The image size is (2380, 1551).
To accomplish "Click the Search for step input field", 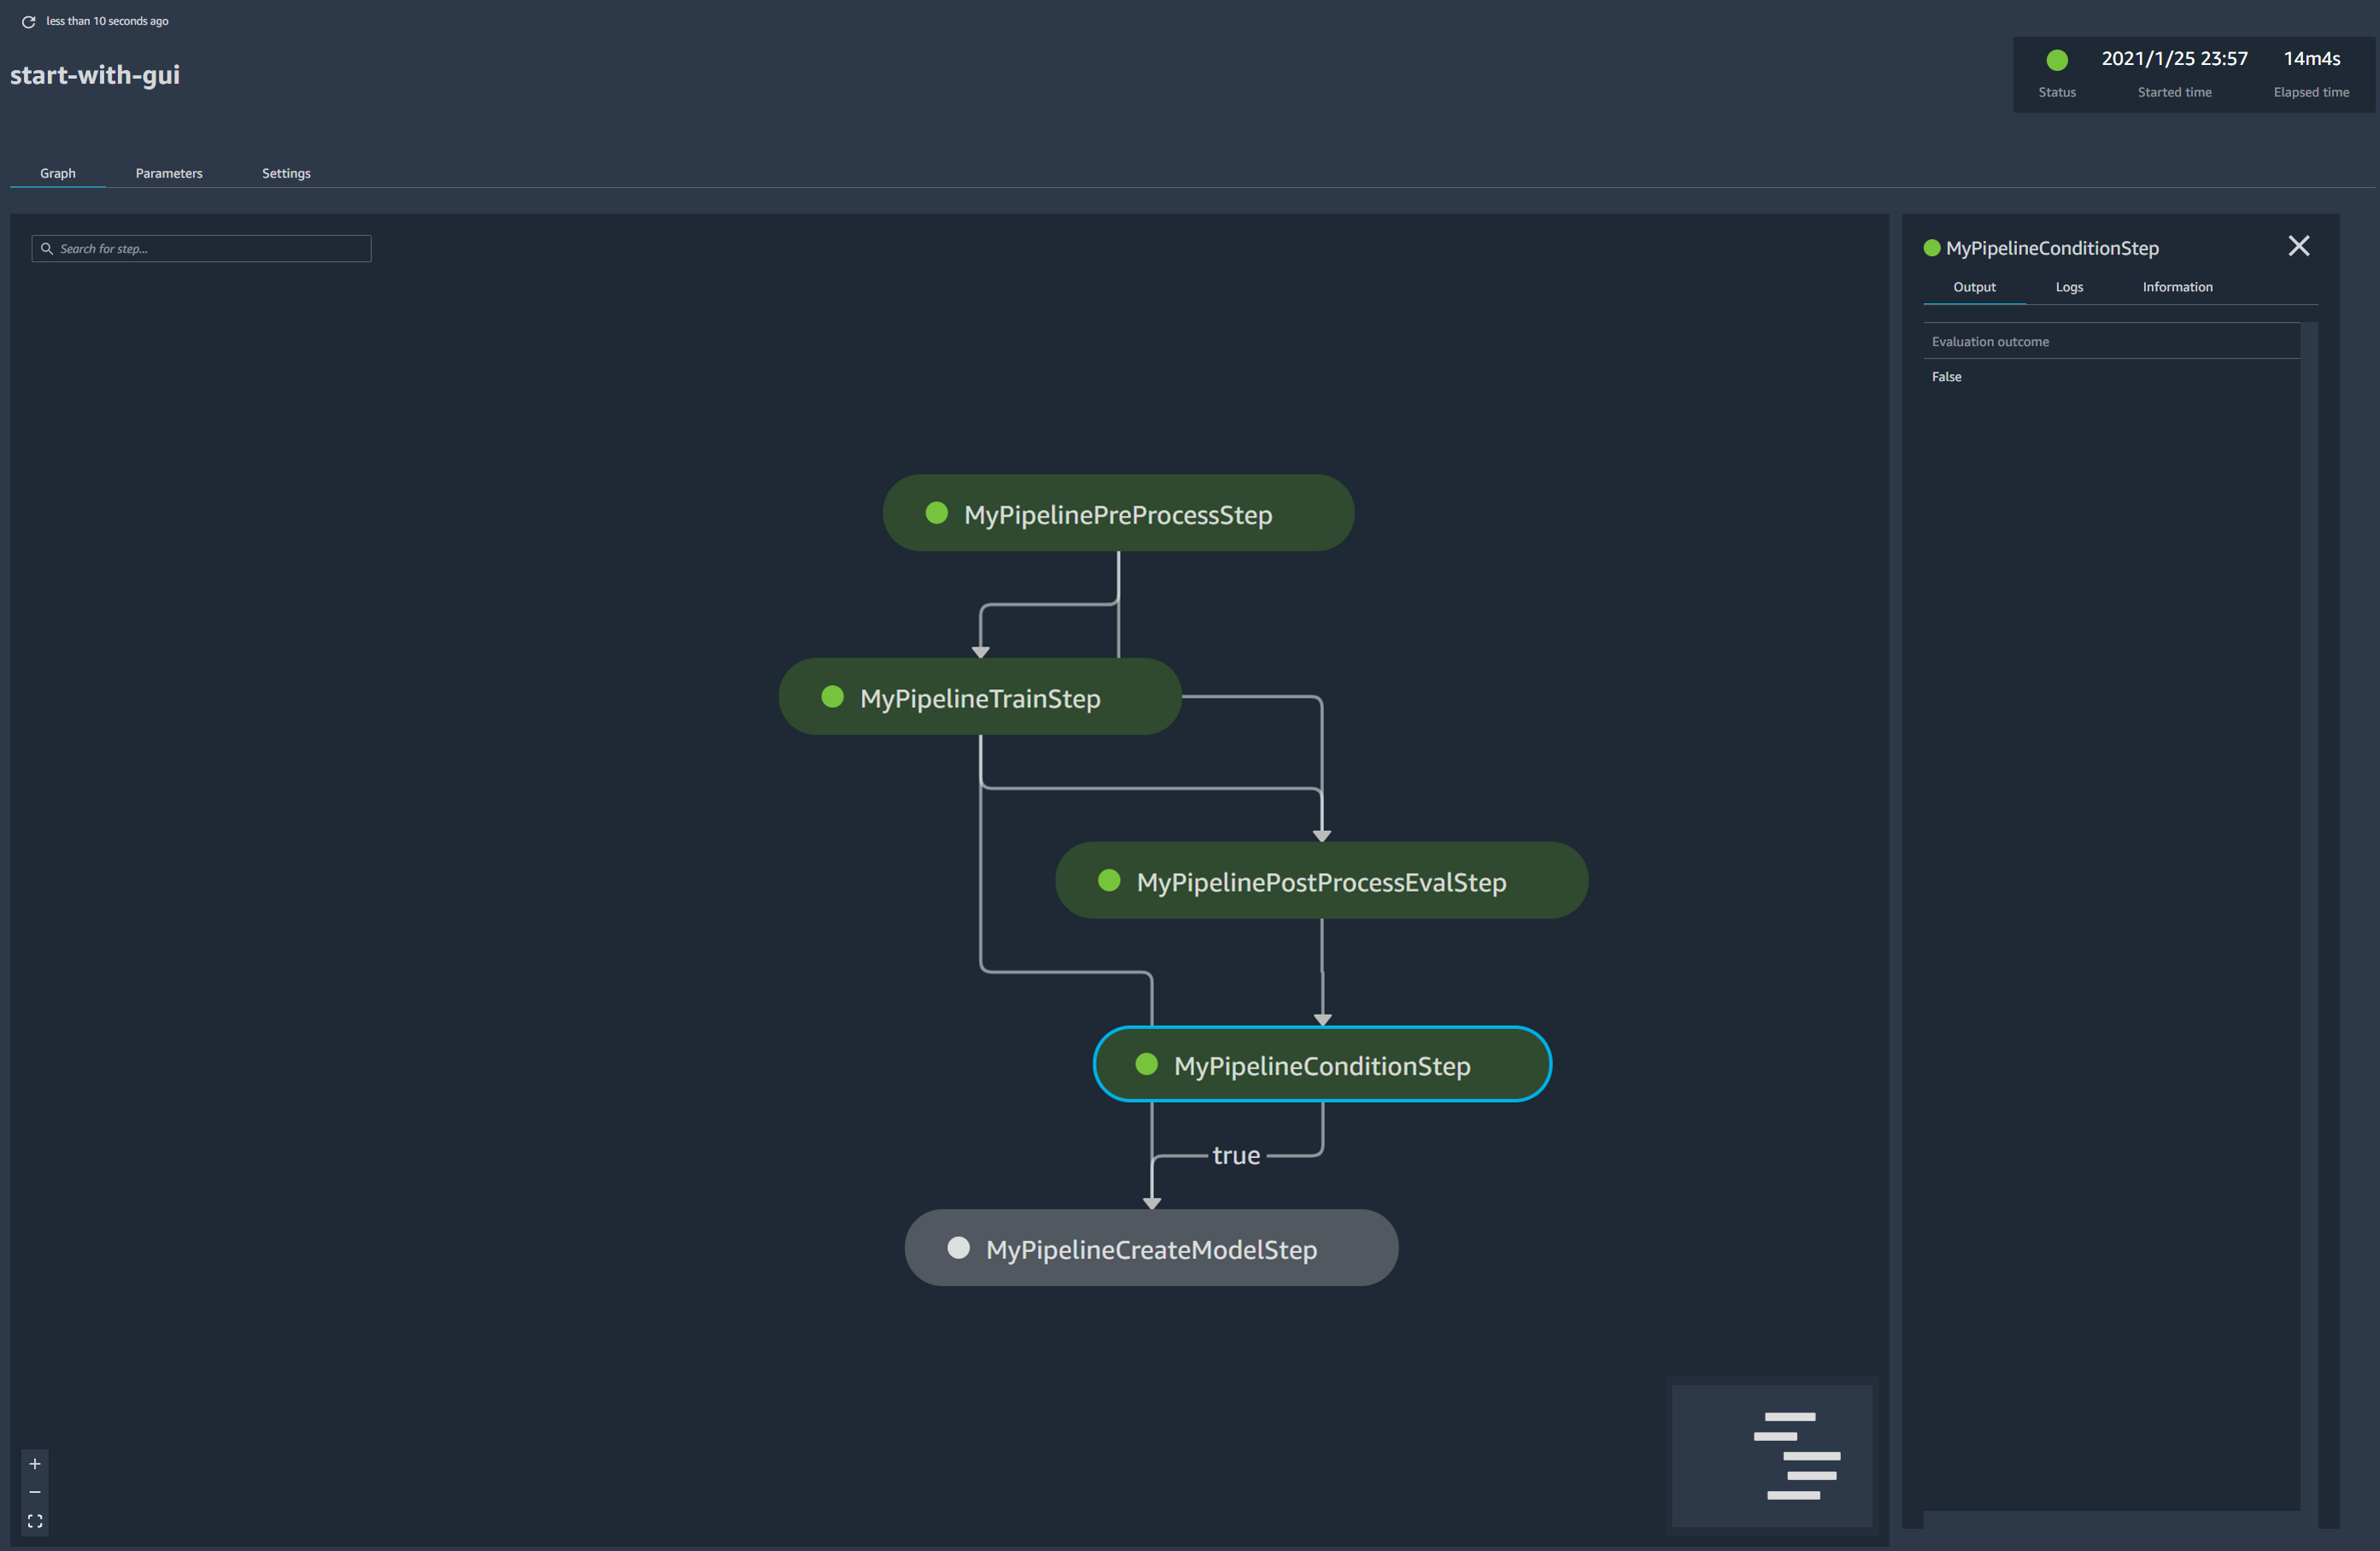I will click(202, 249).
